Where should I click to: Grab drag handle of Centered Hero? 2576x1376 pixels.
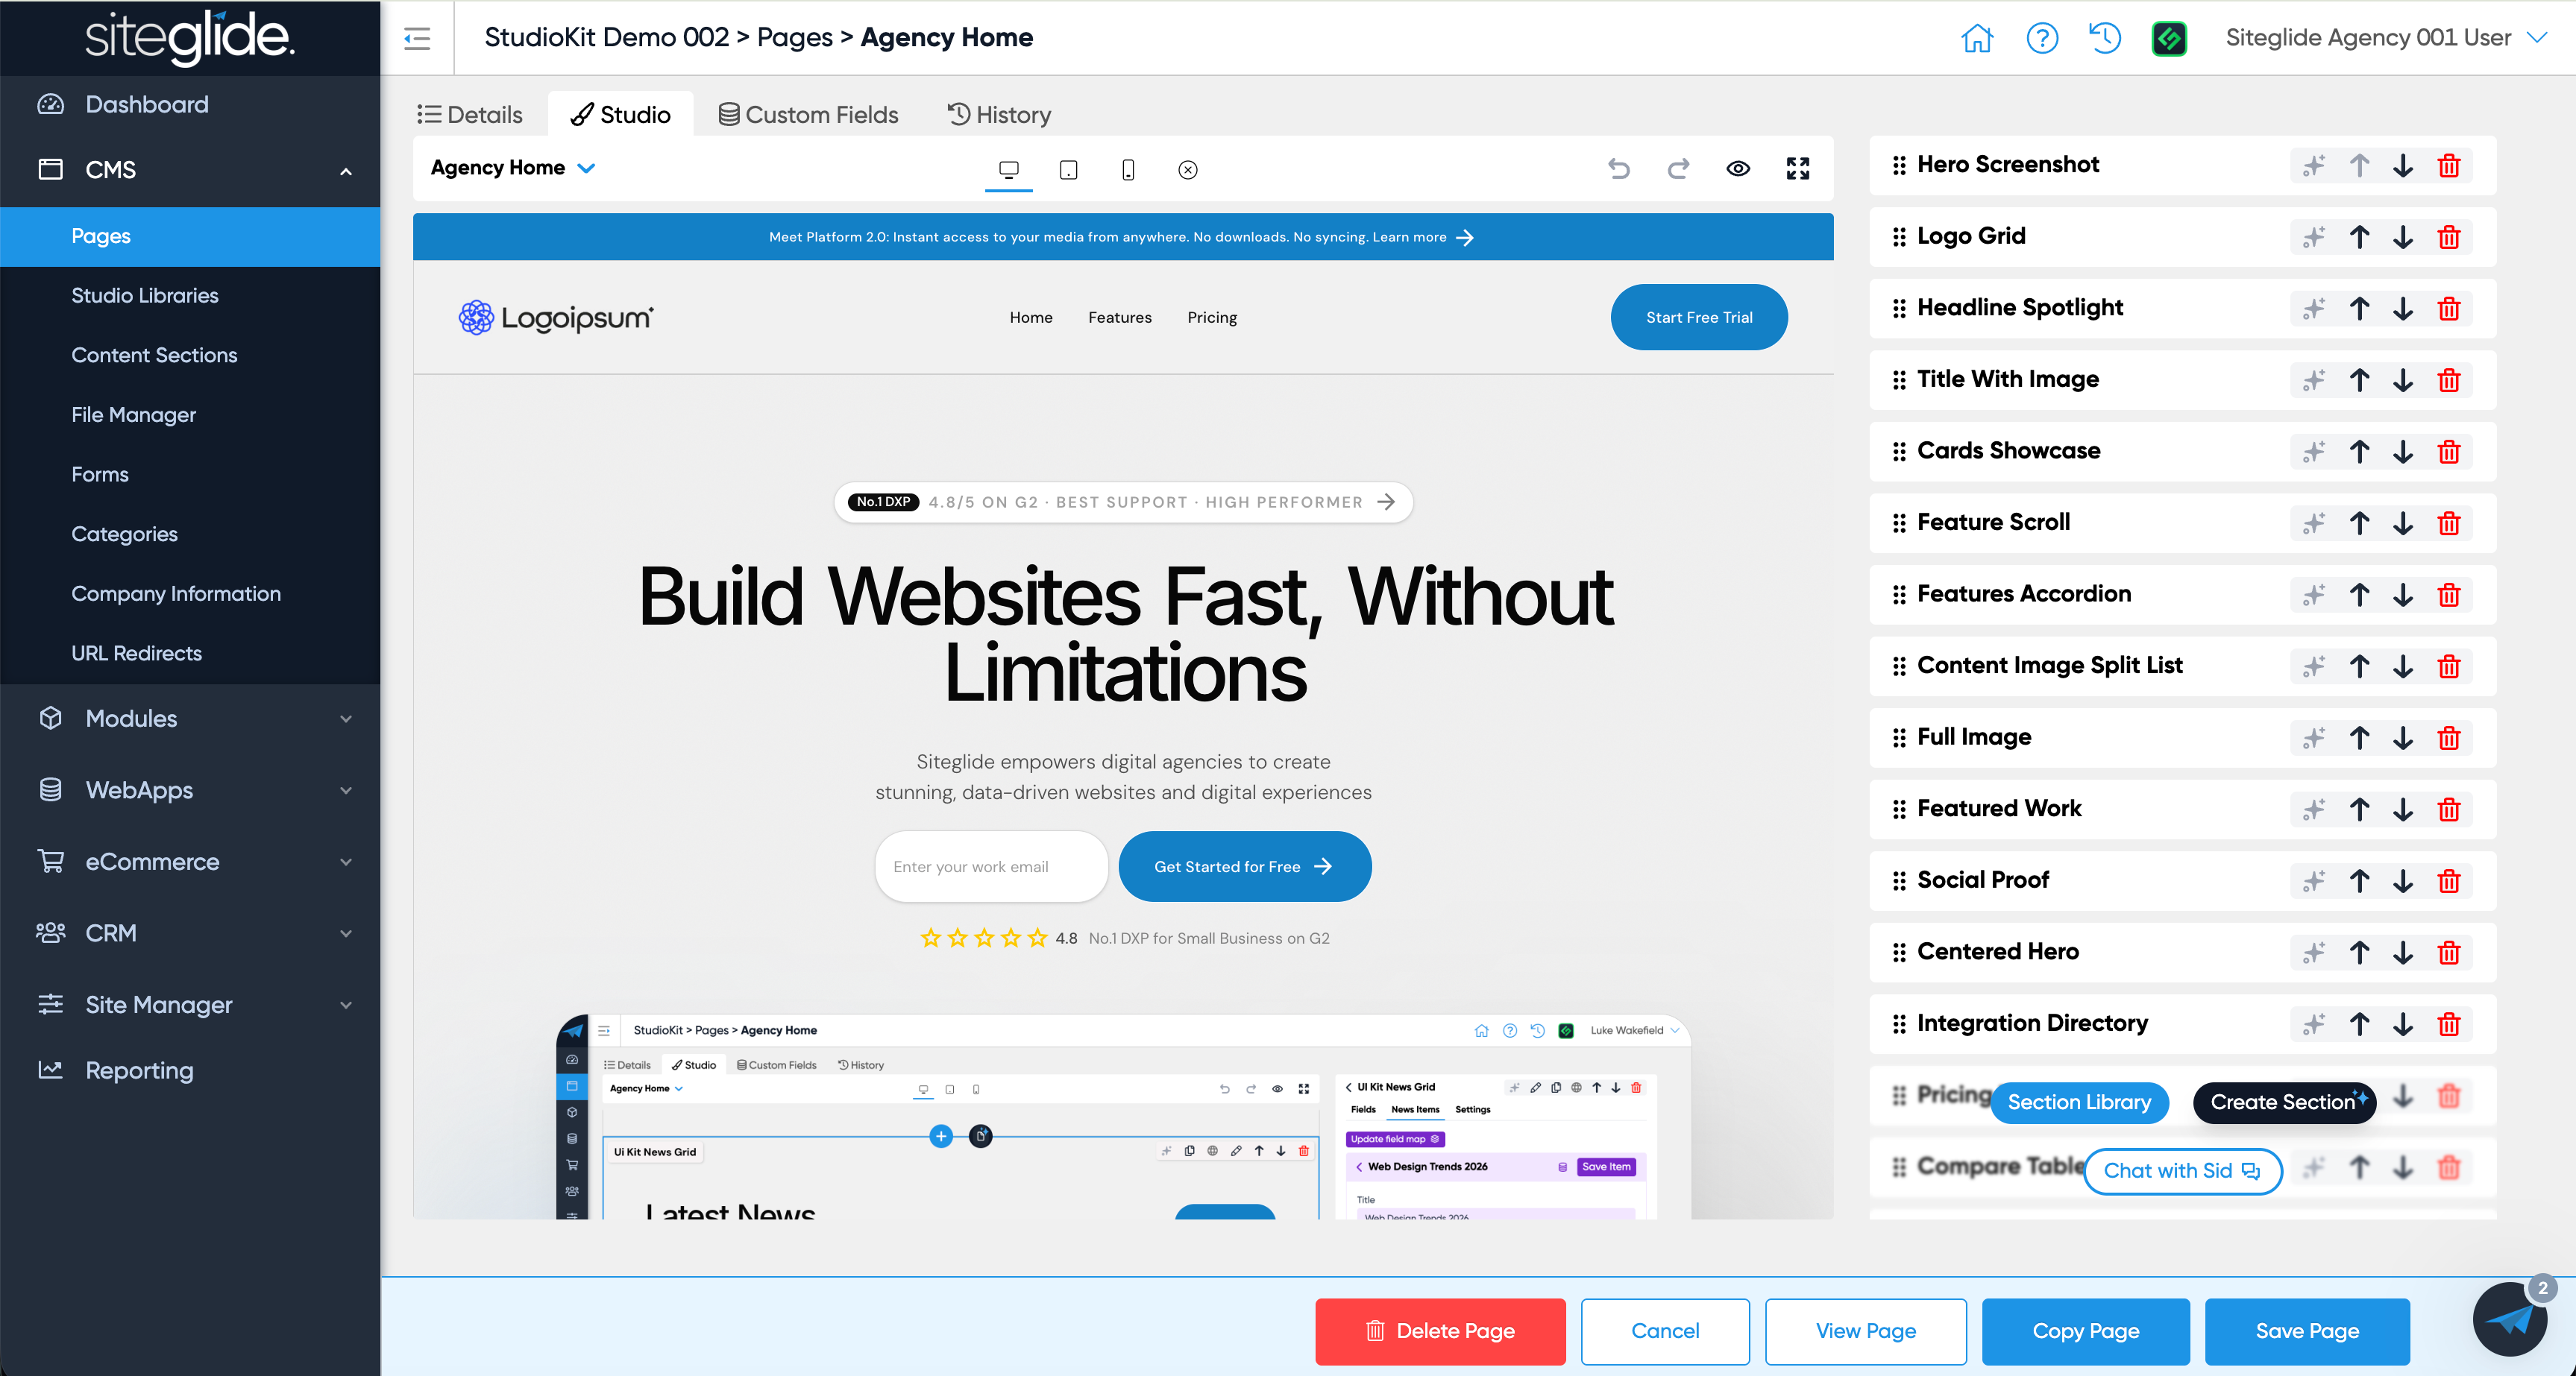(1899, 953)
